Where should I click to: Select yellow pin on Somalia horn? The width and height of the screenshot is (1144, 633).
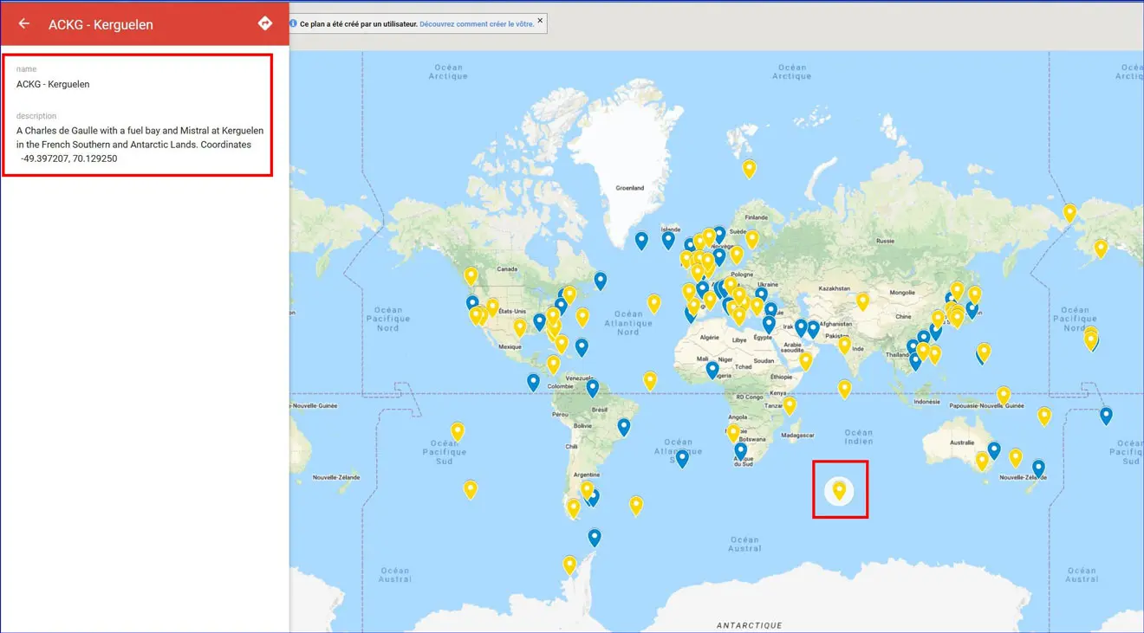click(806, 361)
